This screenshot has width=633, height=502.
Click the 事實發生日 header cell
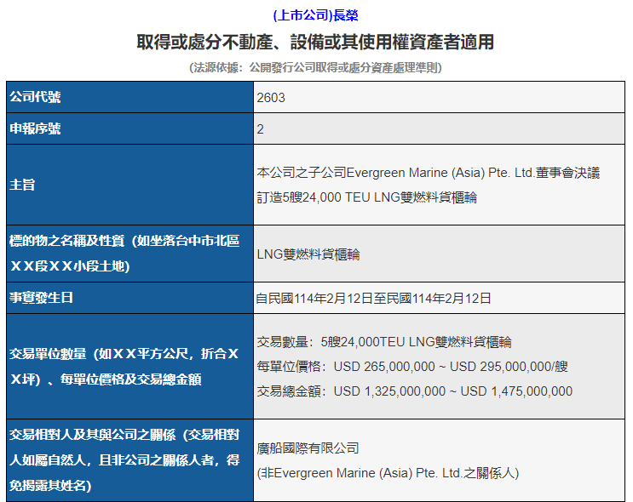[x=130, y=298]
